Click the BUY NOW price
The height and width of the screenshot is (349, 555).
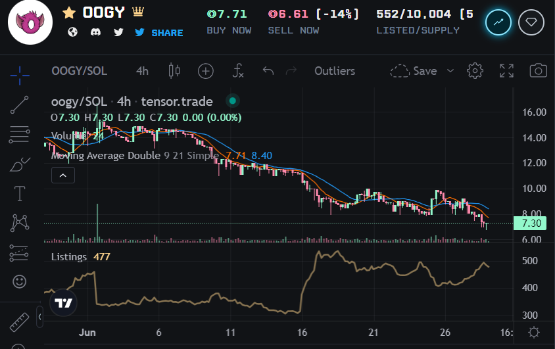[x=227, y=14]
